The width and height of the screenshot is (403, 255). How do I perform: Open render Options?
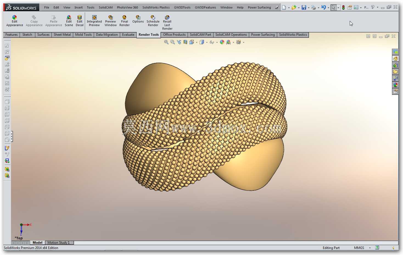click(x=138, y=19)
